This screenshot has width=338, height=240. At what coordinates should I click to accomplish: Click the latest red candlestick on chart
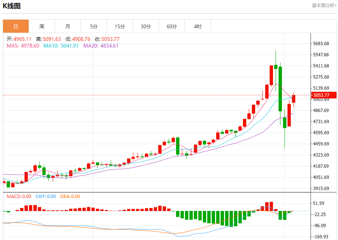coord(293,98)
